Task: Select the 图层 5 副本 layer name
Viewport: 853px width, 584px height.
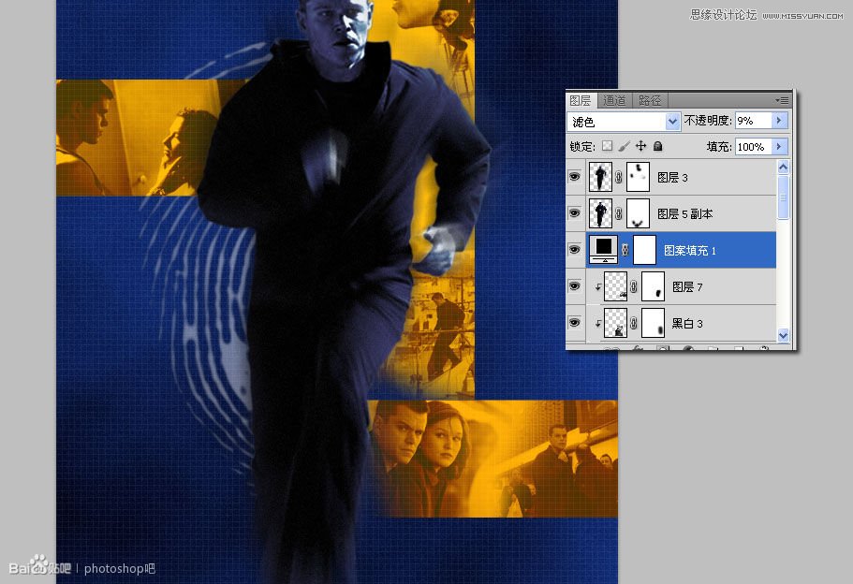Action: [686, 213]
